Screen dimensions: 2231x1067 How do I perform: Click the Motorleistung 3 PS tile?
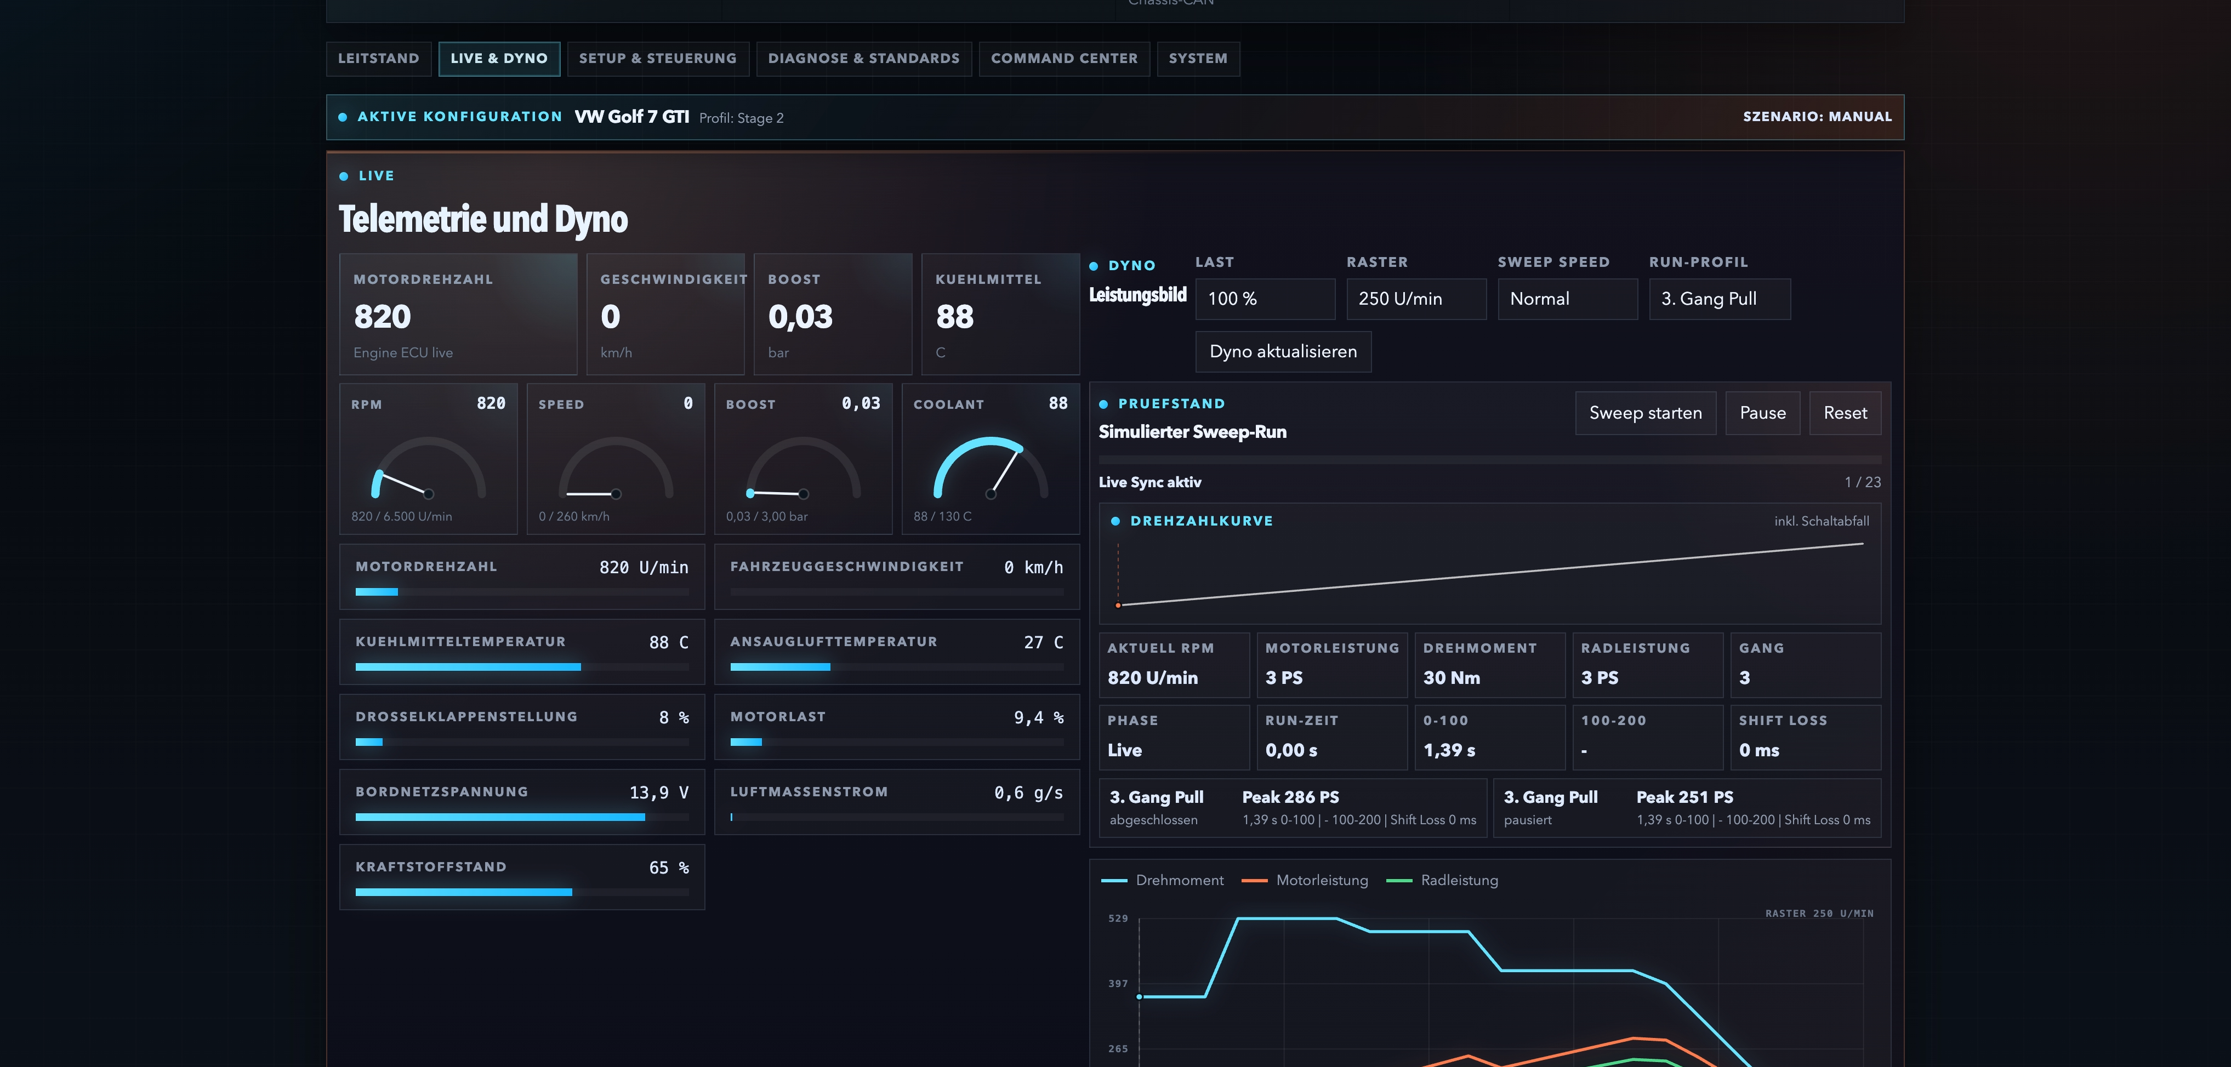click(x=1332, y=665)
